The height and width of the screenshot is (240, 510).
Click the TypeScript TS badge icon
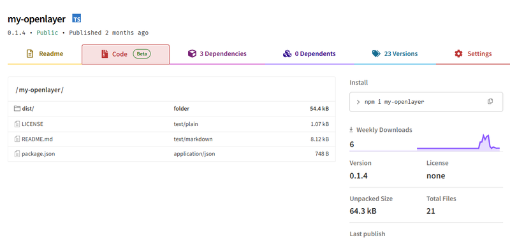point(76,18)
